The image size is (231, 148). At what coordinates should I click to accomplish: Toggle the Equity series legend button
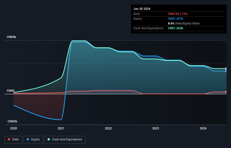tap(33, 140)
